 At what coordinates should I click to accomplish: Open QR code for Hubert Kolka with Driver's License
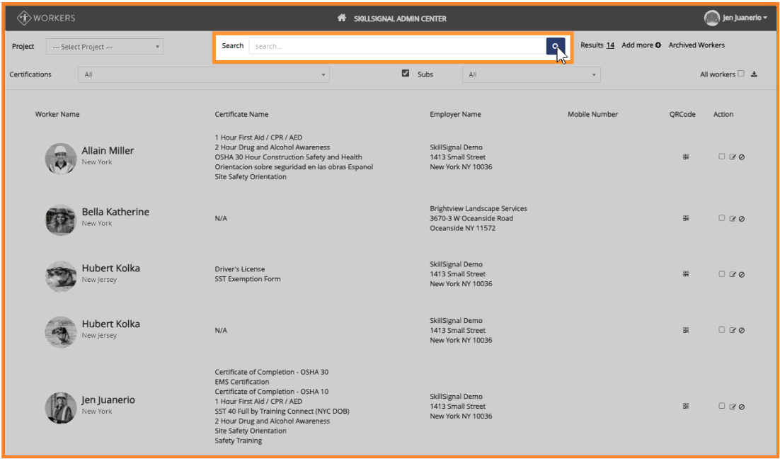pos(686,274)
